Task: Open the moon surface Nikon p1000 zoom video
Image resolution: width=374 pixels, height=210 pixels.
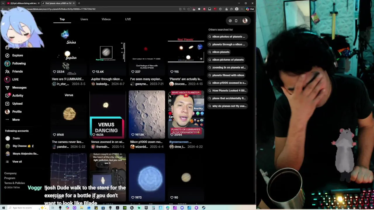Action: pos(147,114)
